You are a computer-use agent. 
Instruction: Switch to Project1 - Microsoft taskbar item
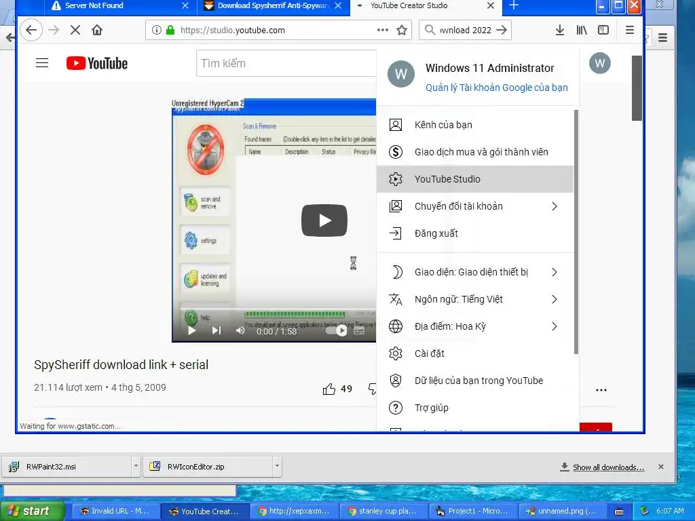(472, 511)
